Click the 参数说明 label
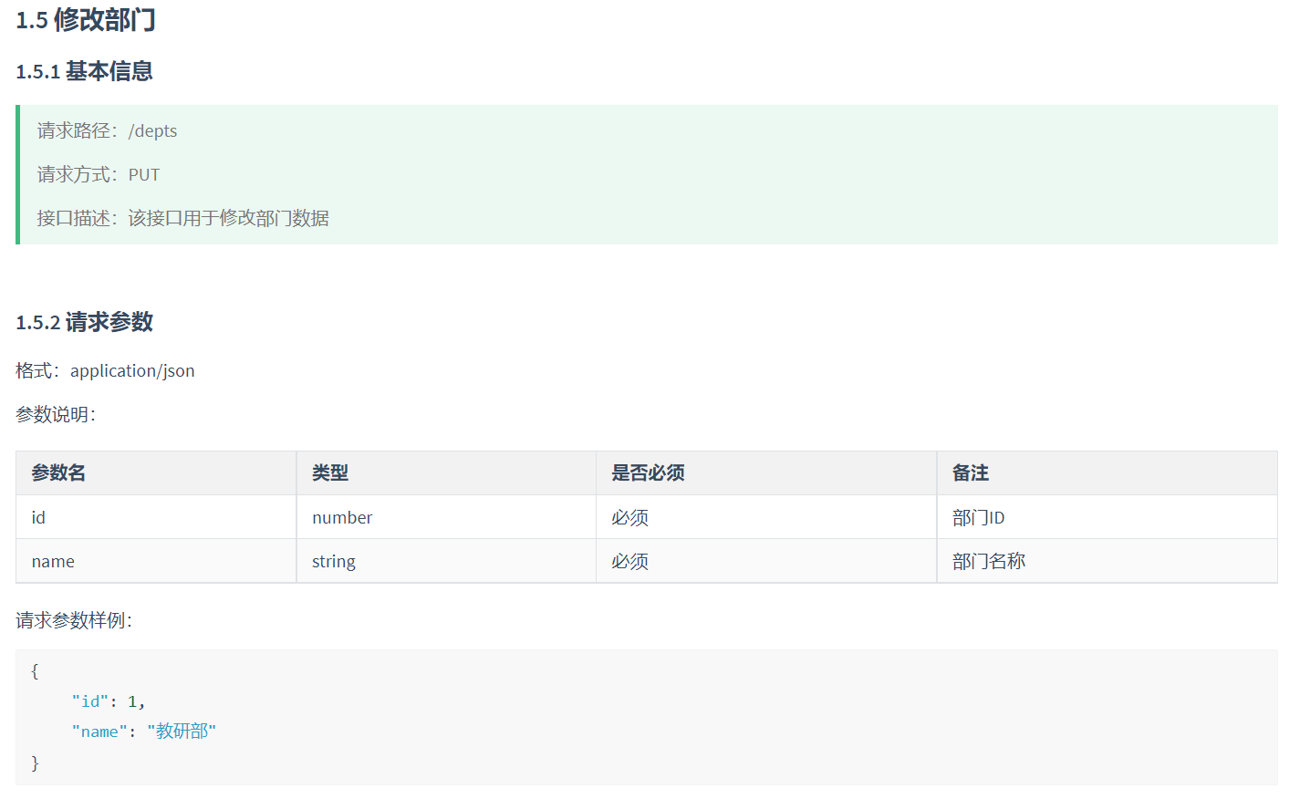Image resolution: width=1310 pixels, height=799 pixels. 55,415
